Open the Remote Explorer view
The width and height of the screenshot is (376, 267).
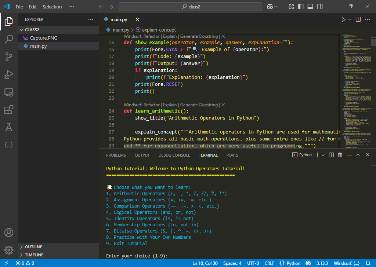click(x=9, y=92)
